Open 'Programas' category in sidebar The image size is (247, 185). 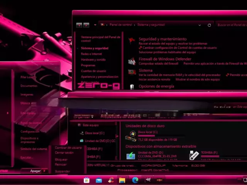(x=88, y=65)
